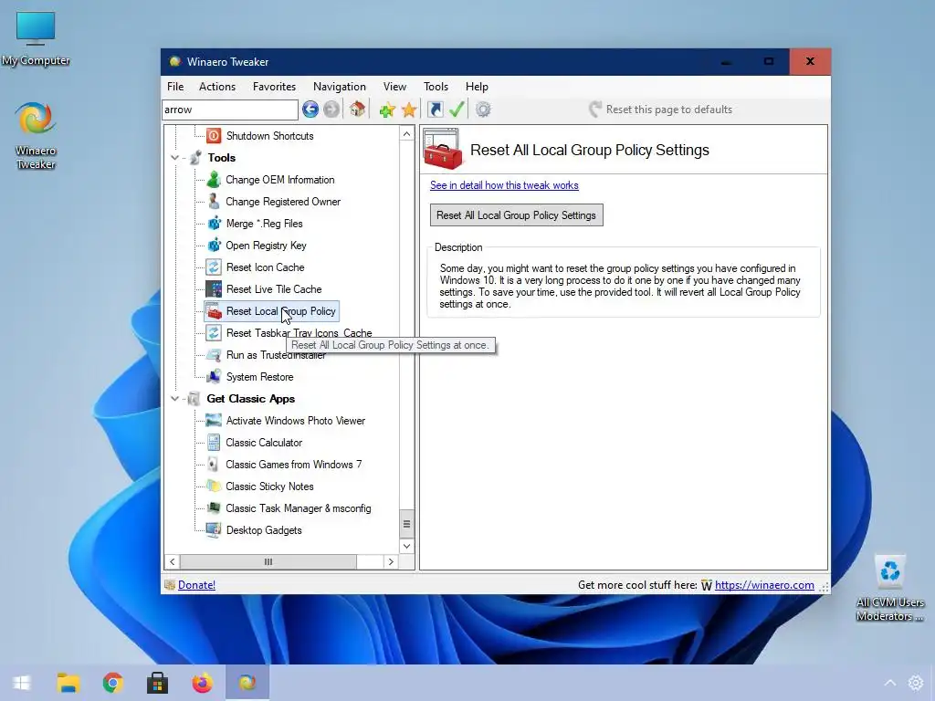Click the Classic Games from Windows 7 icon

coord(214,465)
